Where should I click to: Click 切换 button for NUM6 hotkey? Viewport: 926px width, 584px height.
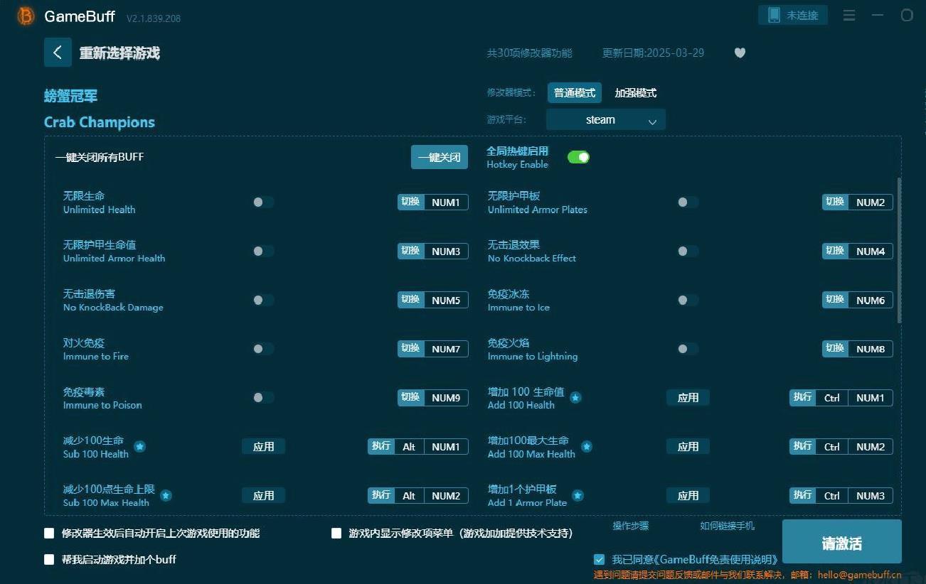tap(836, 300)
